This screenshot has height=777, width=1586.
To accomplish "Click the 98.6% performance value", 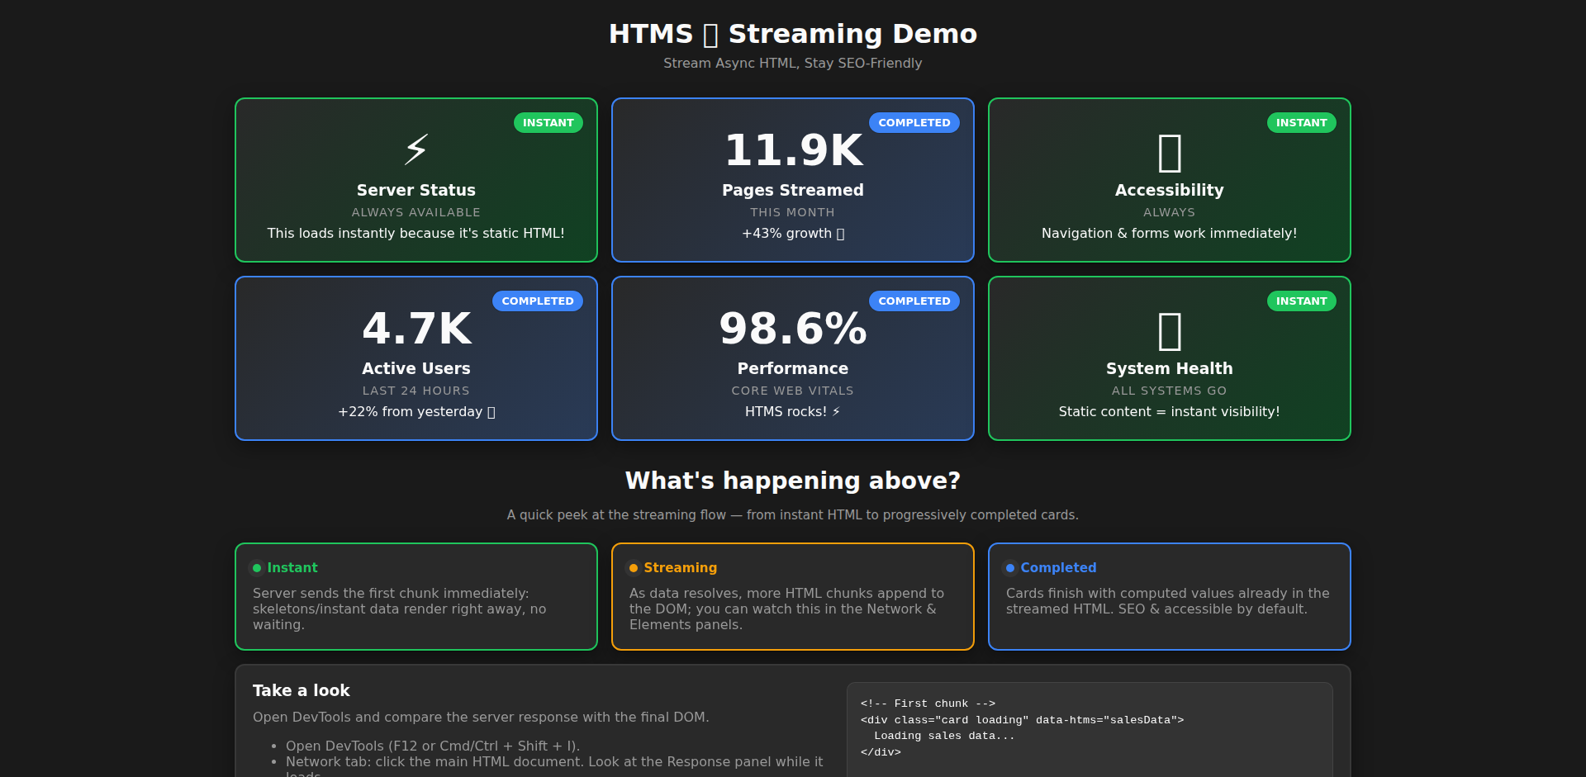I will point(793,329).
